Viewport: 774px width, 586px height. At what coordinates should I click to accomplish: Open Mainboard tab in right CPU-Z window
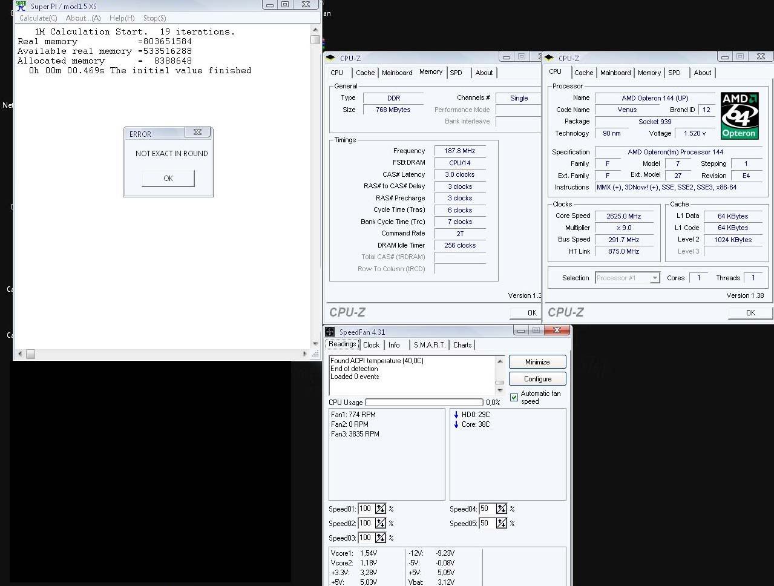click(x=615, y=73)
